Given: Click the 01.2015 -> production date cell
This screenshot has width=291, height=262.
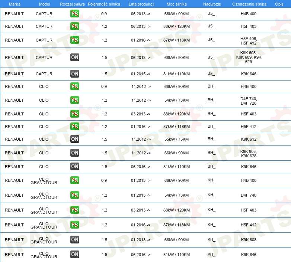Looking at the screenshot, I should 141,74.
